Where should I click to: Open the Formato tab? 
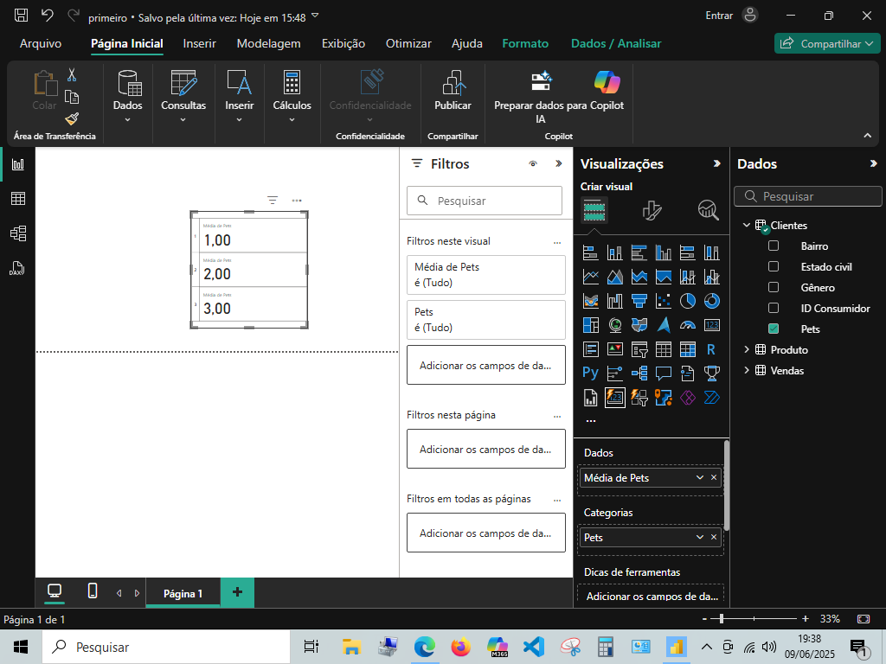[525, 43]
